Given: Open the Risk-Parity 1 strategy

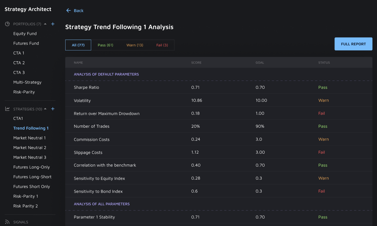Looking at the screenshot, I should (26, 196).
